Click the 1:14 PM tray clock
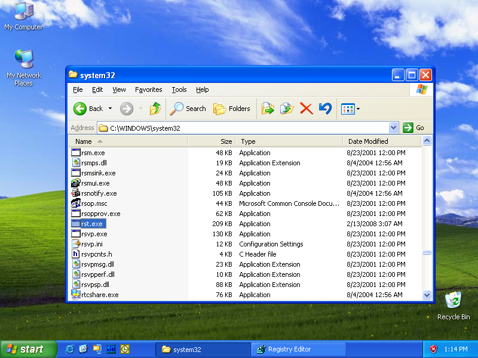The image size is (478, 358). (x=456, y=349)
